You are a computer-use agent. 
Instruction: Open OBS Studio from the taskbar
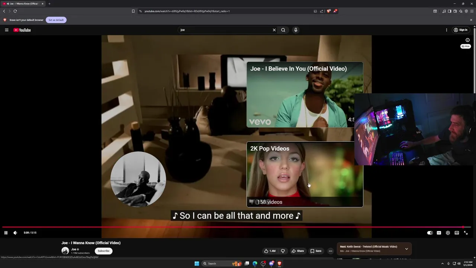263,264
